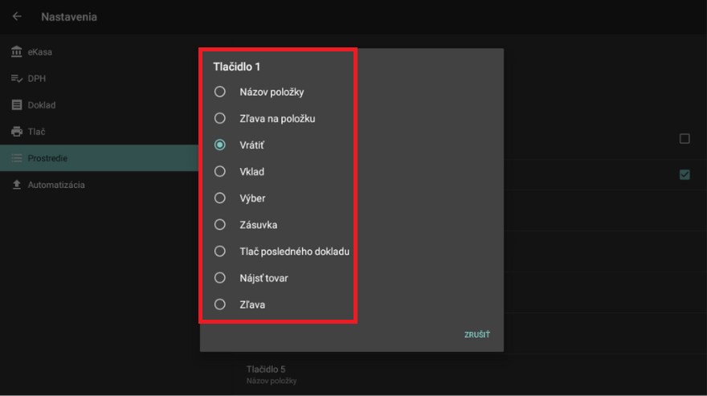The image size is (707, 396).
Task: Pick the Výber radio option
Action: pos(220,198)
